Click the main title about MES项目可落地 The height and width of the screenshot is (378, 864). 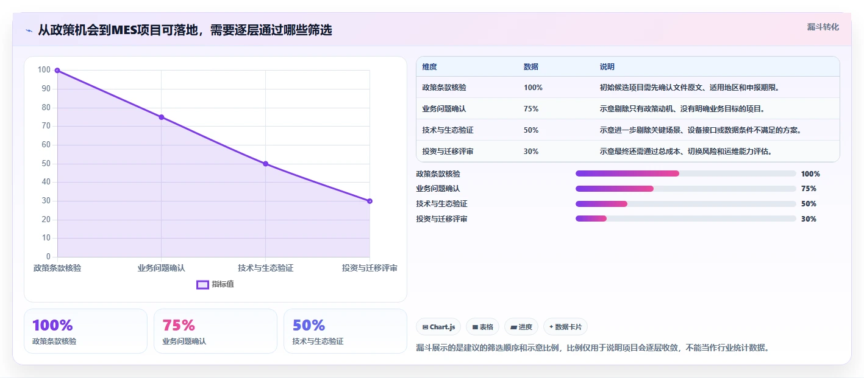coord(185,30)
